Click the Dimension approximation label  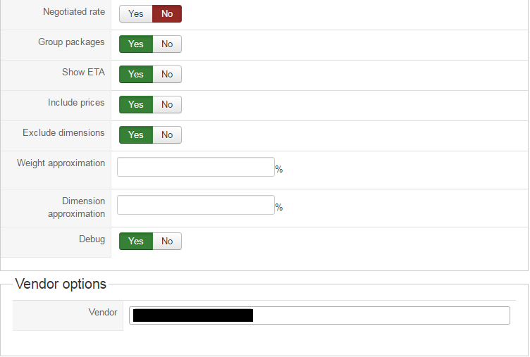(x=76, y=208)
